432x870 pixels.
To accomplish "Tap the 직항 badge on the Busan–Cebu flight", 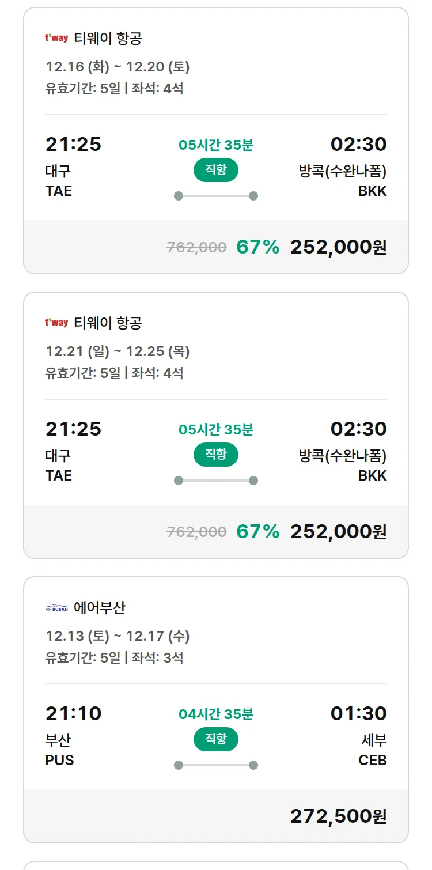I will pos(215,739).
